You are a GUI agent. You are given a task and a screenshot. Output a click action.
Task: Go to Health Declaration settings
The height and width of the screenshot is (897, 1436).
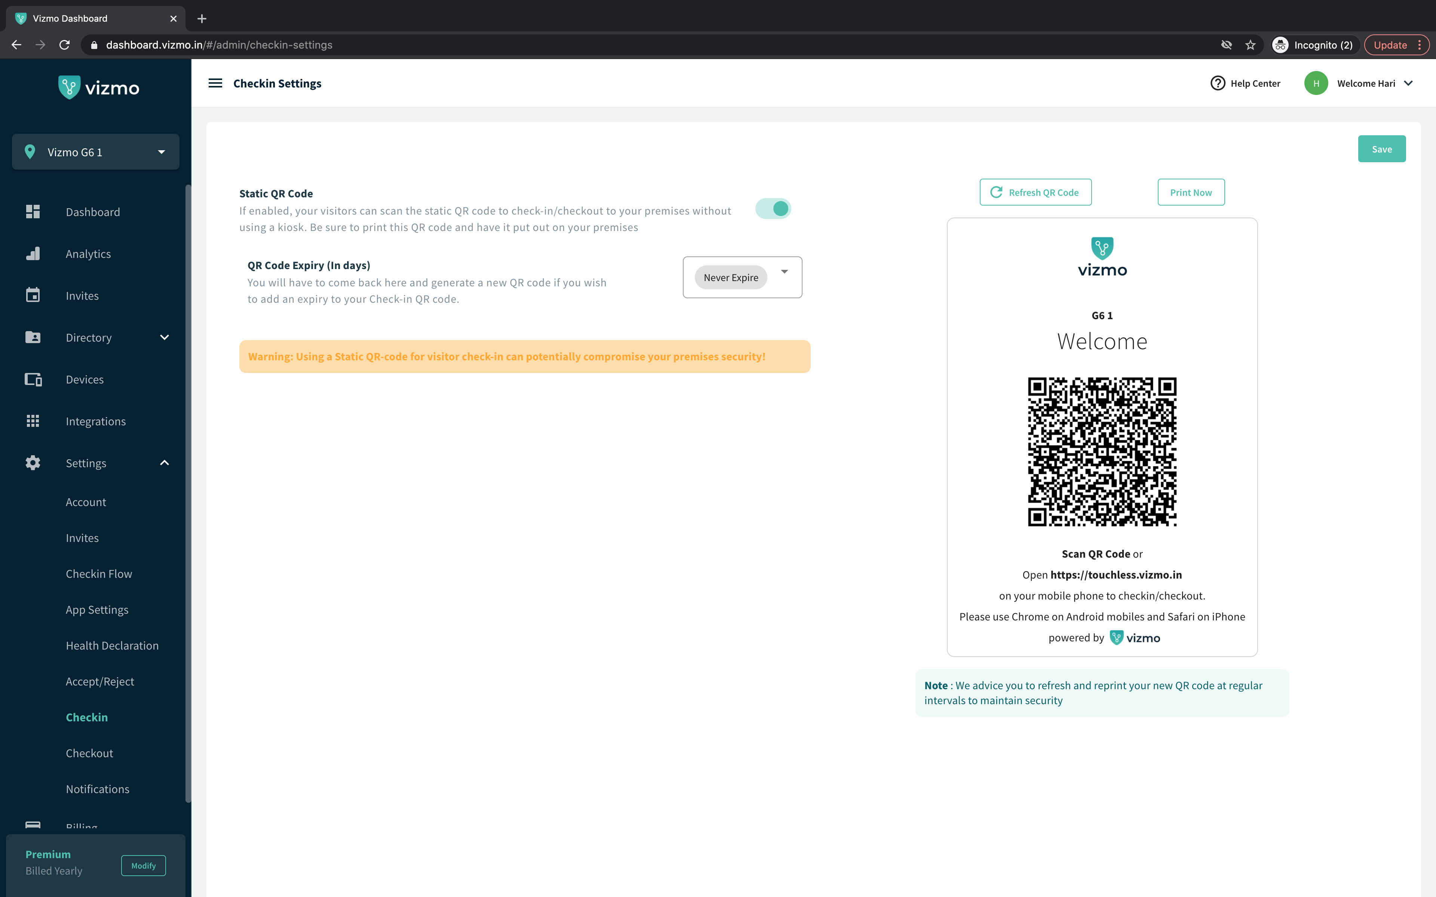coord(112,646)
